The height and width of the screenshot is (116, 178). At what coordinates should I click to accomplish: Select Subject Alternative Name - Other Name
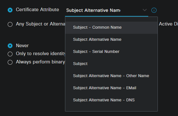pos(111,76)
